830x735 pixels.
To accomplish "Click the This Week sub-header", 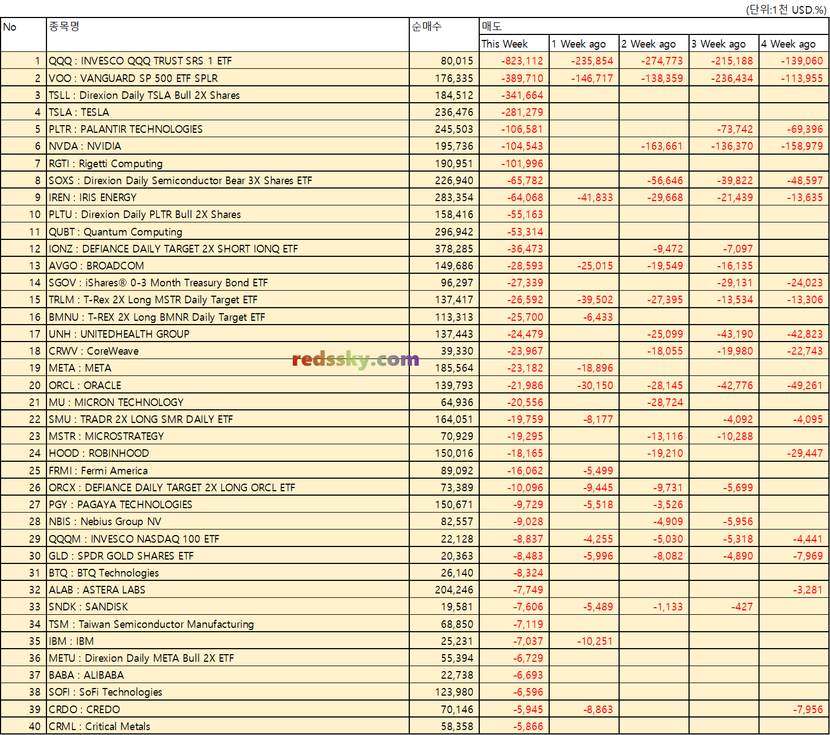I will point(514,44).
